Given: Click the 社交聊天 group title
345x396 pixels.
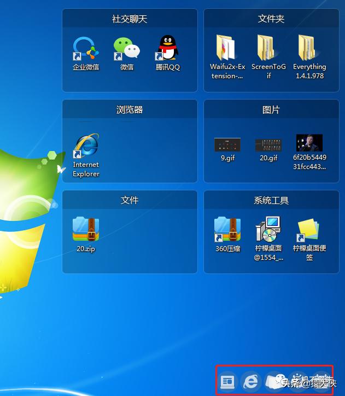Looking at the screenshot, I should point(130,19).
